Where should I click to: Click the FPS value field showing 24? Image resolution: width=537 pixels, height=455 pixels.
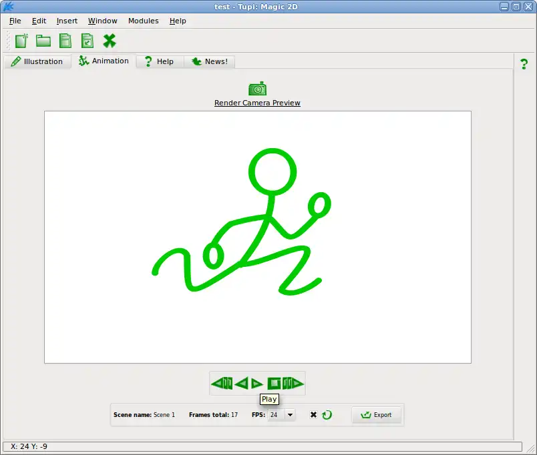click(277, 414)
